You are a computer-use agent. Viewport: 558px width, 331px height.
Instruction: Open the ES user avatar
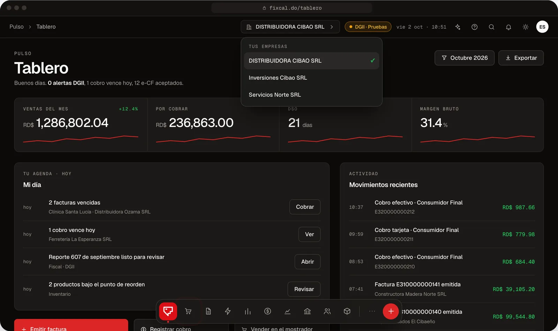[542, 27]
